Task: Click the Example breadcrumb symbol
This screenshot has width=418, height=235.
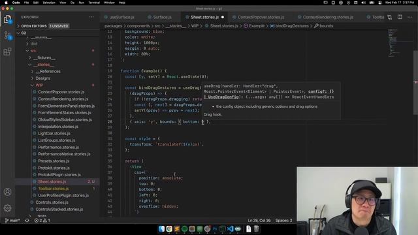Action: (254, 26)
